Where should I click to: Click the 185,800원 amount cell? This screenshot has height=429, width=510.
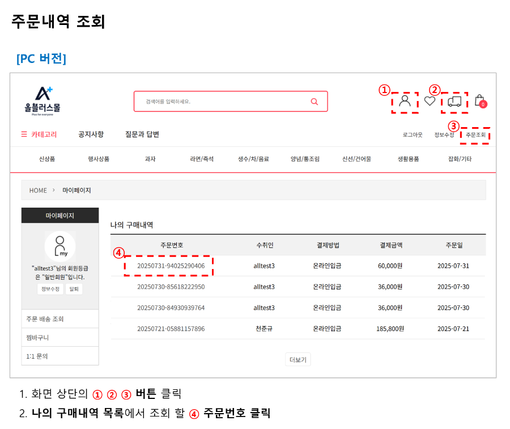click(390, 329)
